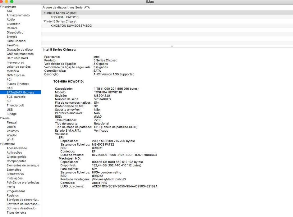This screenshot has width=293, height=217.
Task: Select Wi-Fi under Rede
Action: (10, 140)
